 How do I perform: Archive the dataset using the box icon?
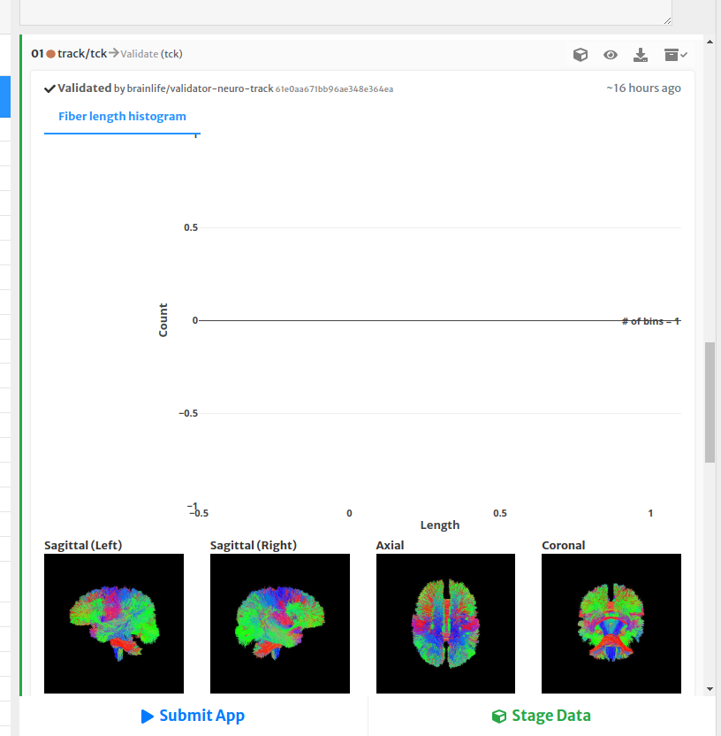point(673,54)
